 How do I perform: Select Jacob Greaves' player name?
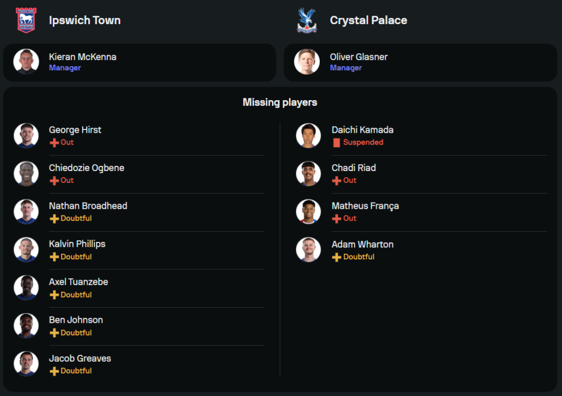(80, 358)
